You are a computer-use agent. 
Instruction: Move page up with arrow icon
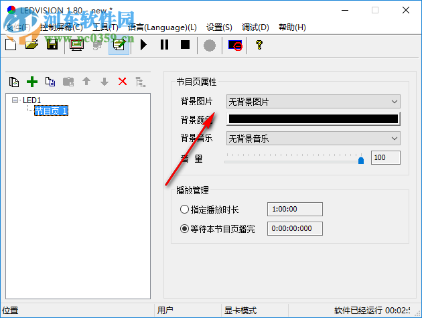coord(86,81)
